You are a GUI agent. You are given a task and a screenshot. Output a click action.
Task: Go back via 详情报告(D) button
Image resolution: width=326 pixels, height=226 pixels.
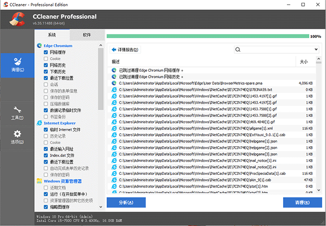(x=125, y=49)
